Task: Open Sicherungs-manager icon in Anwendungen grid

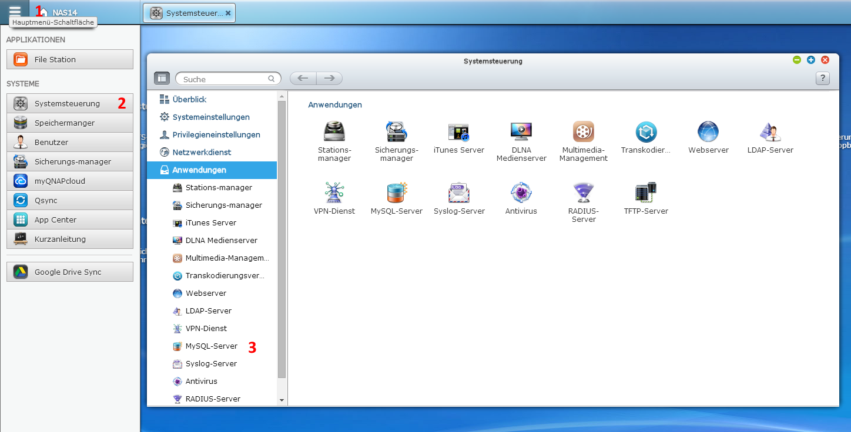Action: (397, 131)
